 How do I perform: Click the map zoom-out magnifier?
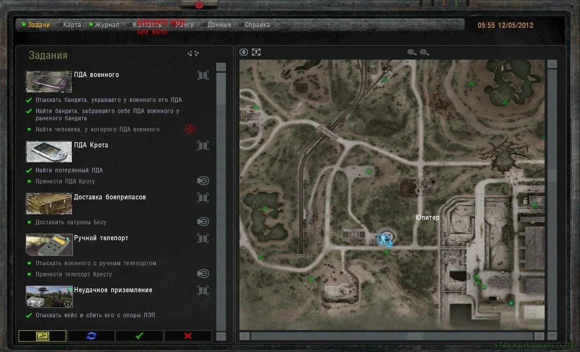click(424, 52)
